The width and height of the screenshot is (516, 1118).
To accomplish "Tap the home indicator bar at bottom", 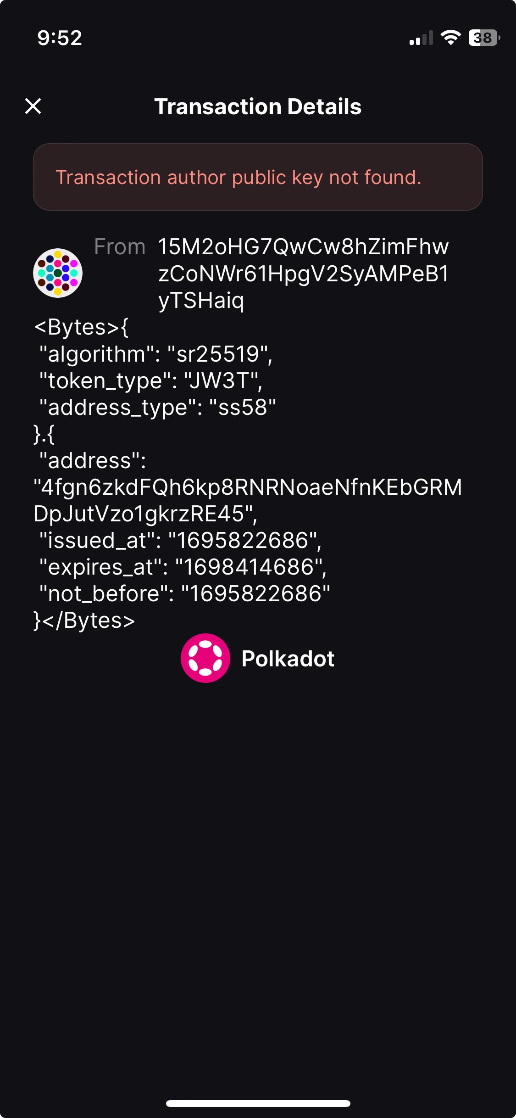I will click(x=258, y=1103).
